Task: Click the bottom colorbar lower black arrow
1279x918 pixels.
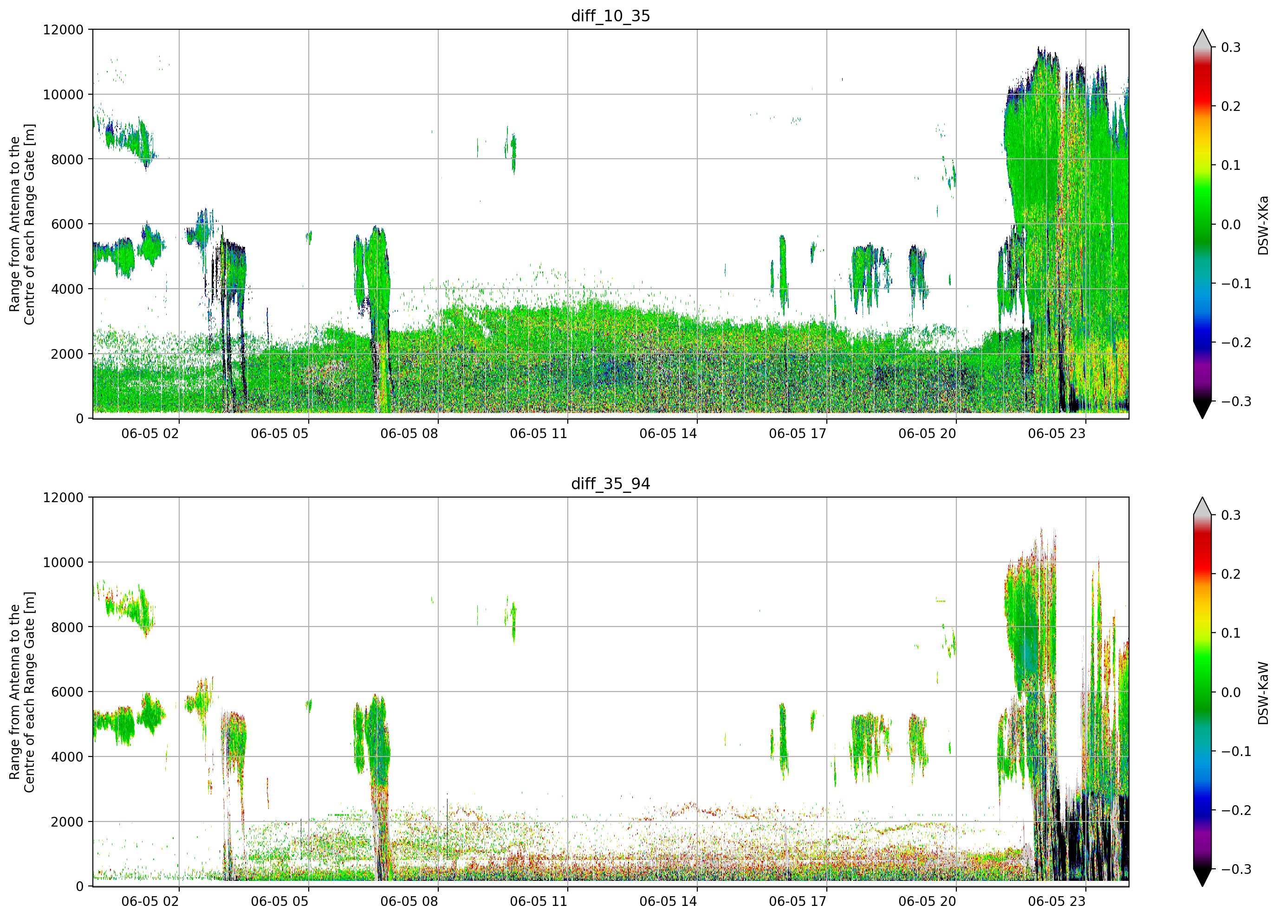Action: pyautogui.click(x=1202, y=878)
